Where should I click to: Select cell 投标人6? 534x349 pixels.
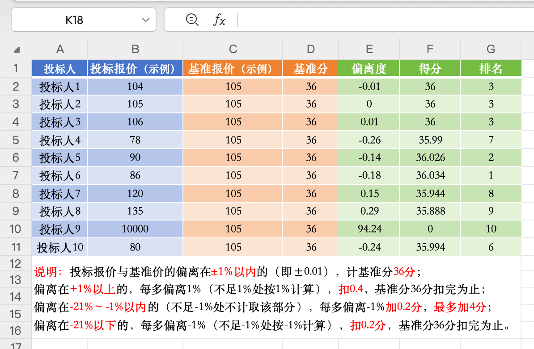(x=60, y=175)
